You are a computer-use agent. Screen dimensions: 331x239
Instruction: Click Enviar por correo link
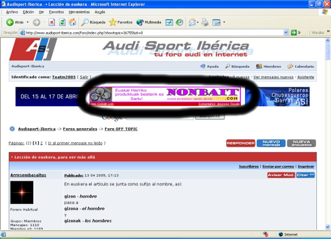tap(278, 166)
